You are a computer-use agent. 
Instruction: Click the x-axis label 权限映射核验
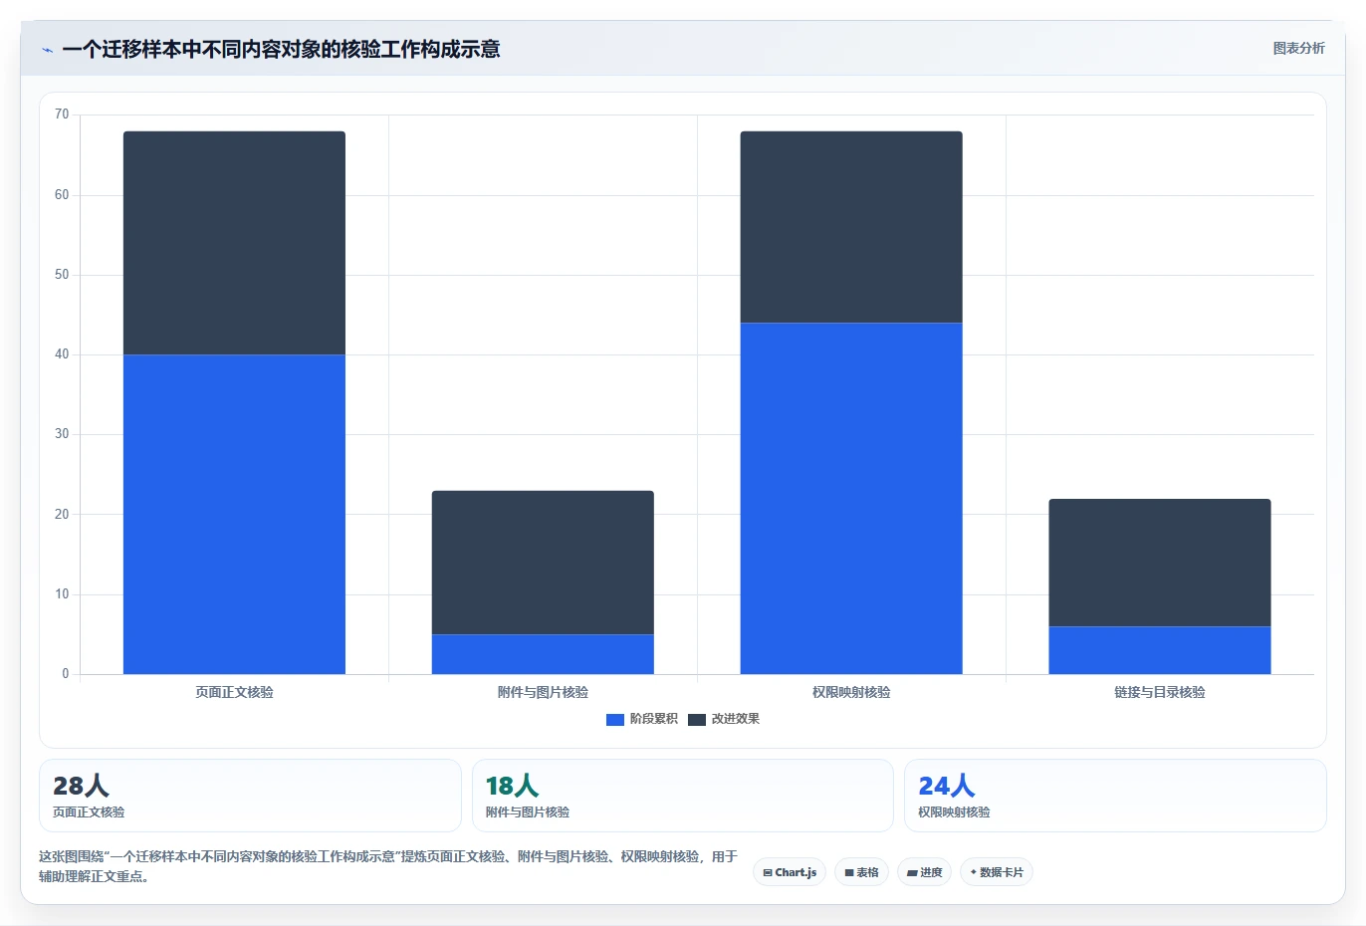pyautogui.click(x=851, y=692)
